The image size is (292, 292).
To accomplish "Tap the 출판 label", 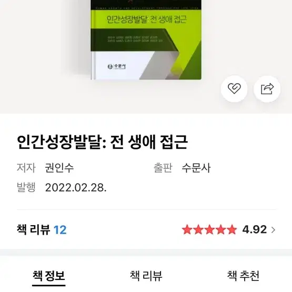I will [163, 168].
